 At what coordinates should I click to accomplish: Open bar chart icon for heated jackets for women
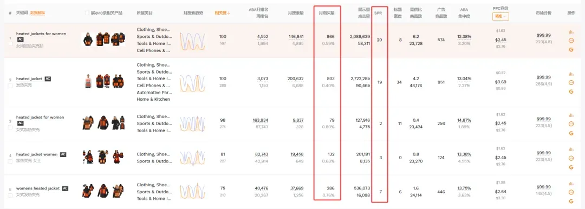click(571, 32)
